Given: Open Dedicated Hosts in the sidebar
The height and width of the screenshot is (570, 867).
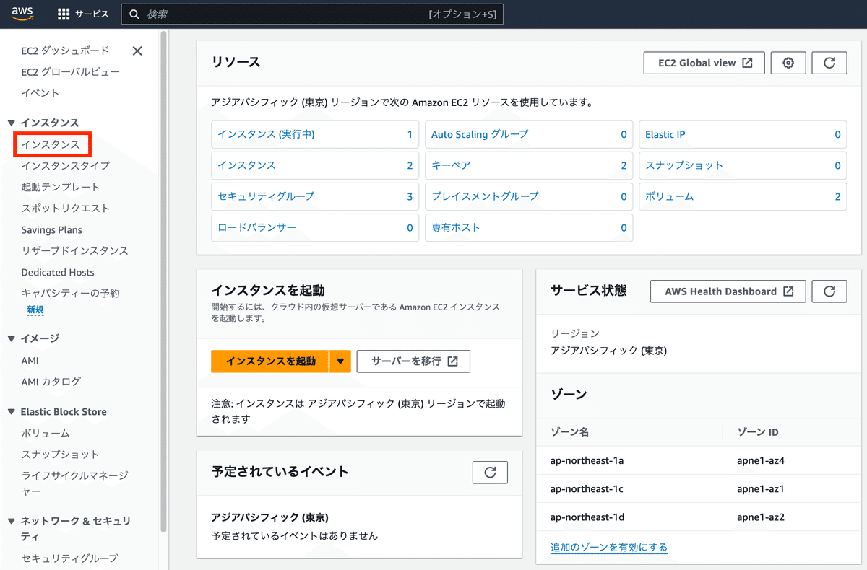Looking at the screenshot, I should [x=58, y=273].
